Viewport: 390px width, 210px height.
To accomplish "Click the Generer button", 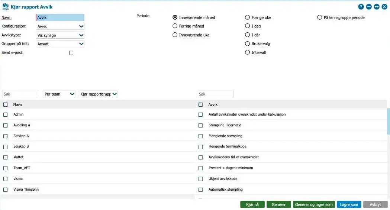I will point(278,204).
